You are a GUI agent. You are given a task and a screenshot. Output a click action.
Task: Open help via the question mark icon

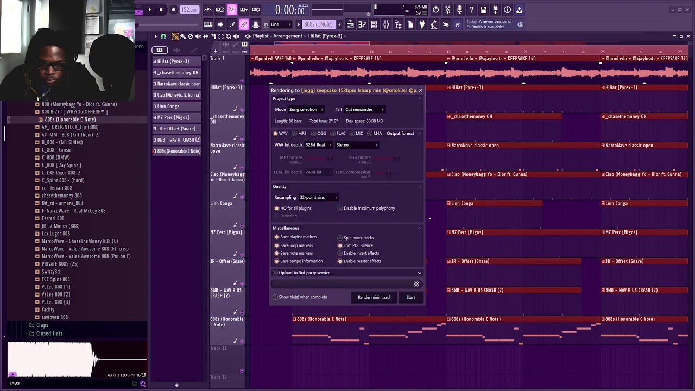coord(471,10)
